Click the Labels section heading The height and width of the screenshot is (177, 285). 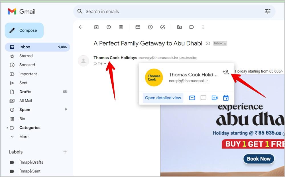point(16,152)
